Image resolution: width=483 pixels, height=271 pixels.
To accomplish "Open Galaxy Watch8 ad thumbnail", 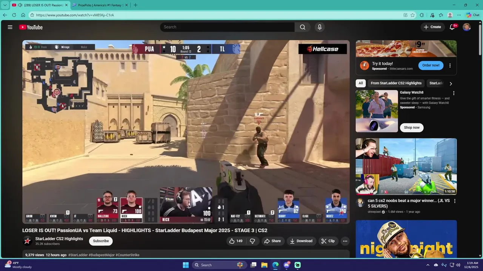I will (x=377, y=111).
